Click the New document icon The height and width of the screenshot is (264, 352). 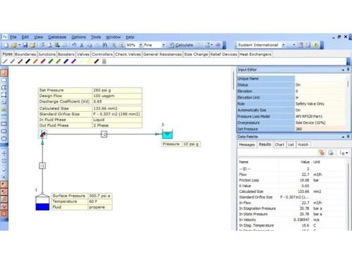pyautogui.click(x=6, y=45)
